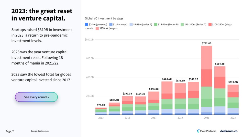The height and width of the screenshot is (137, 243).
Task: Toggle the $1-4m seed legend swatch
Action: [x=111, y=25]
